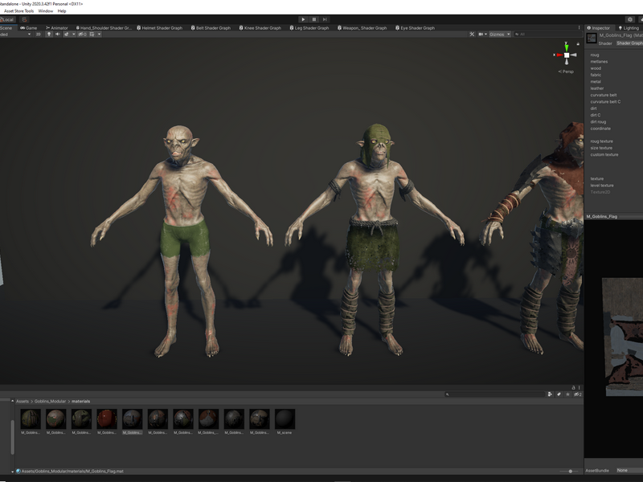
Task: Click the M_Goblins_Flag material preview icon
Action: click(592, 39)
